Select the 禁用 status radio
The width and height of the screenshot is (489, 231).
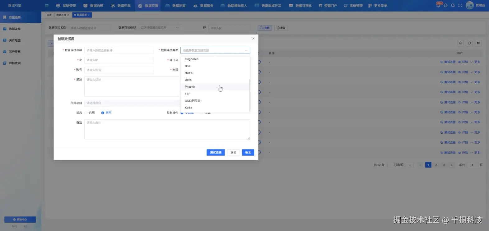pos(106,113)
